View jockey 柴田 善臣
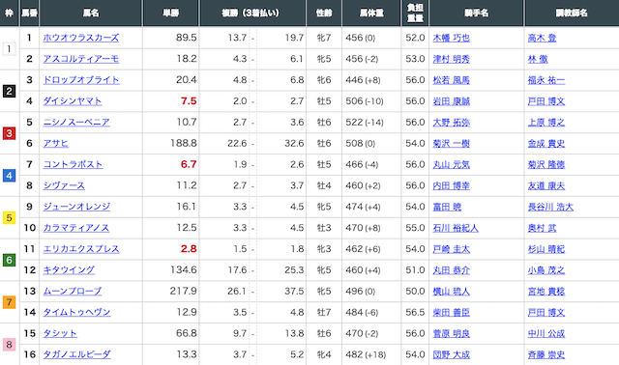The height and width of the screenshot is (365, 619). 452,312
